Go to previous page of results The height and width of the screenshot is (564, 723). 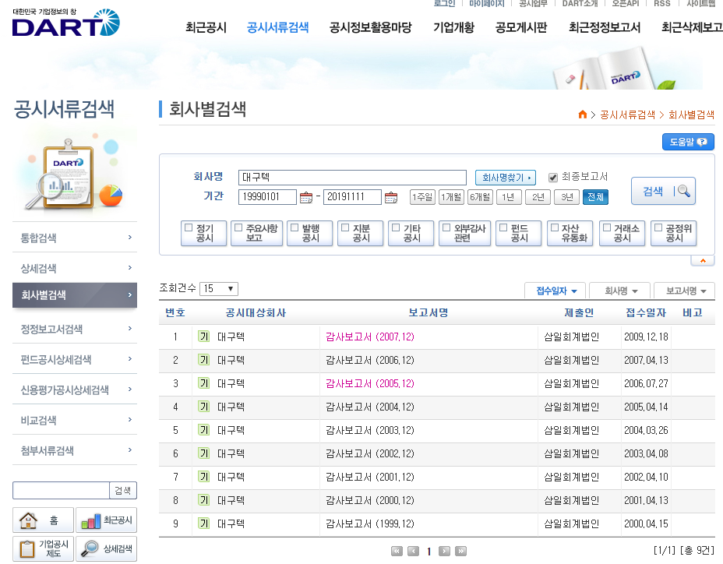click(x=413, y=551)
